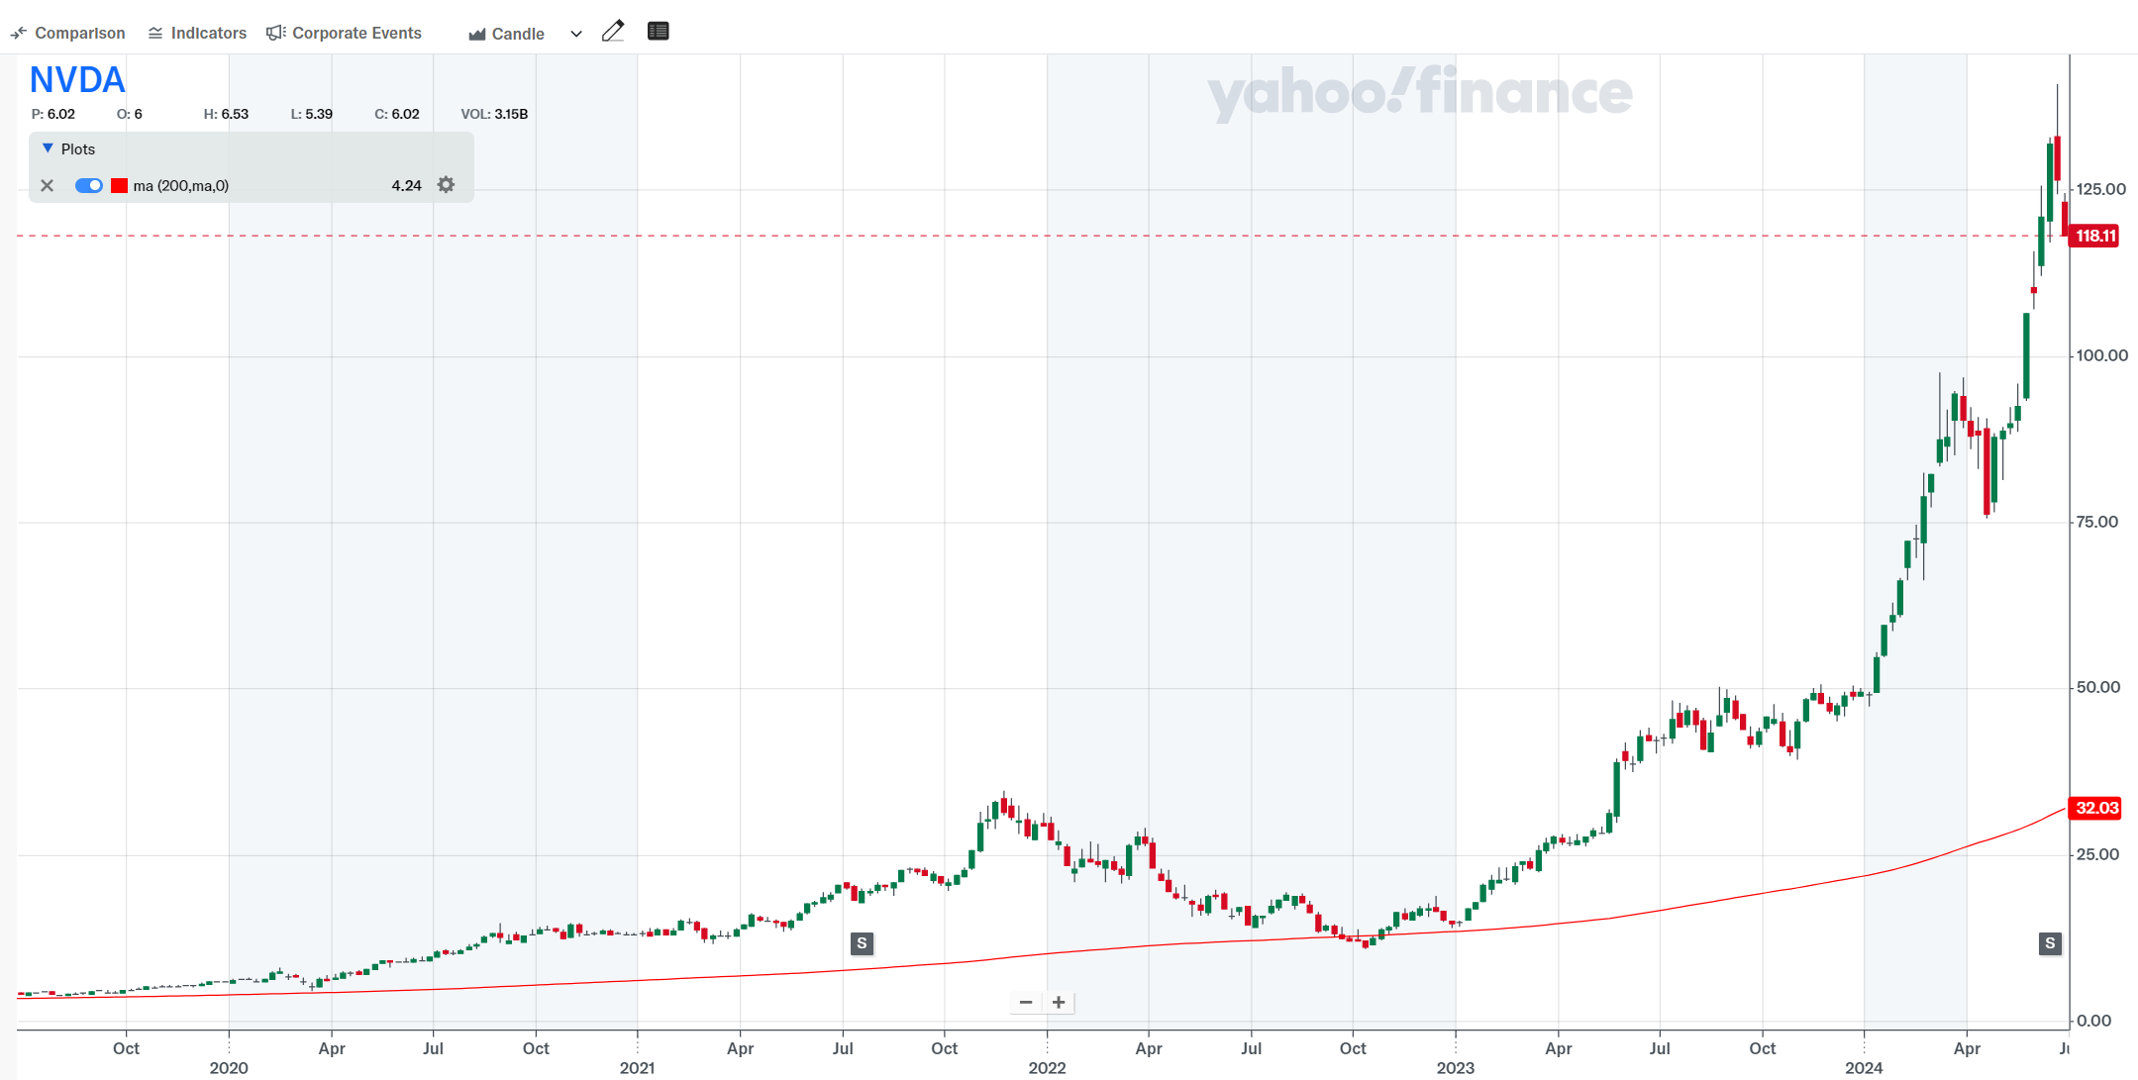Screen dimensions: 2138x1080
Task: Expand chart type chevron arrow
Action: [x=576, y=34]
